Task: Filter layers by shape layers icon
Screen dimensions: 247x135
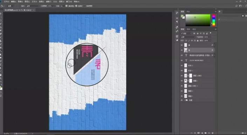Action: click(x=204, y=33)
